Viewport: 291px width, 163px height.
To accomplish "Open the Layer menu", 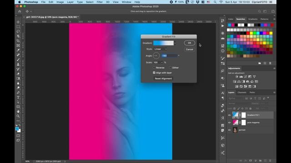I will pyautogui.click(x=70, y=2).
